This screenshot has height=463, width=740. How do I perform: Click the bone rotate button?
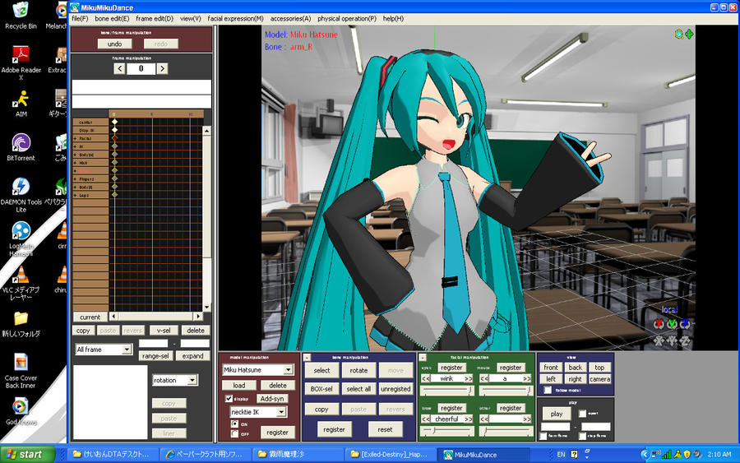[358, 371]
